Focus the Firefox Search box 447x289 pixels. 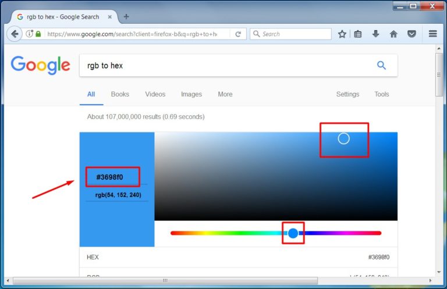point(291,34)
